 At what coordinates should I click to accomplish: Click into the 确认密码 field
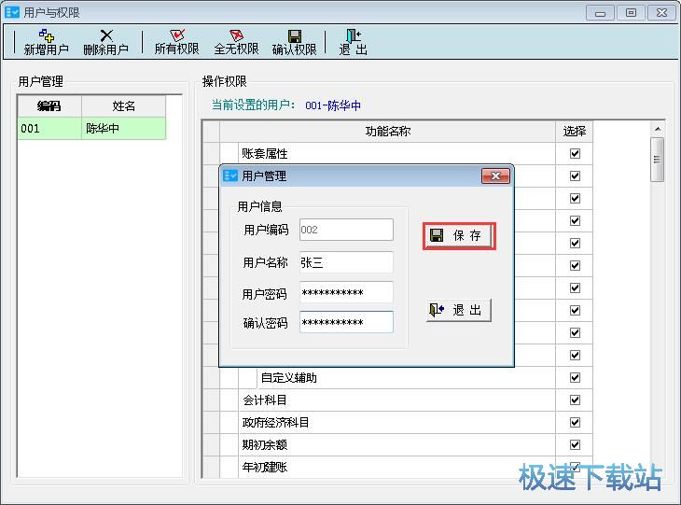pyautogui.click(x=346, y=322)
